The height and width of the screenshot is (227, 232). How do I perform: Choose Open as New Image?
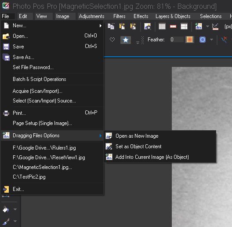(x=160, y=136)
